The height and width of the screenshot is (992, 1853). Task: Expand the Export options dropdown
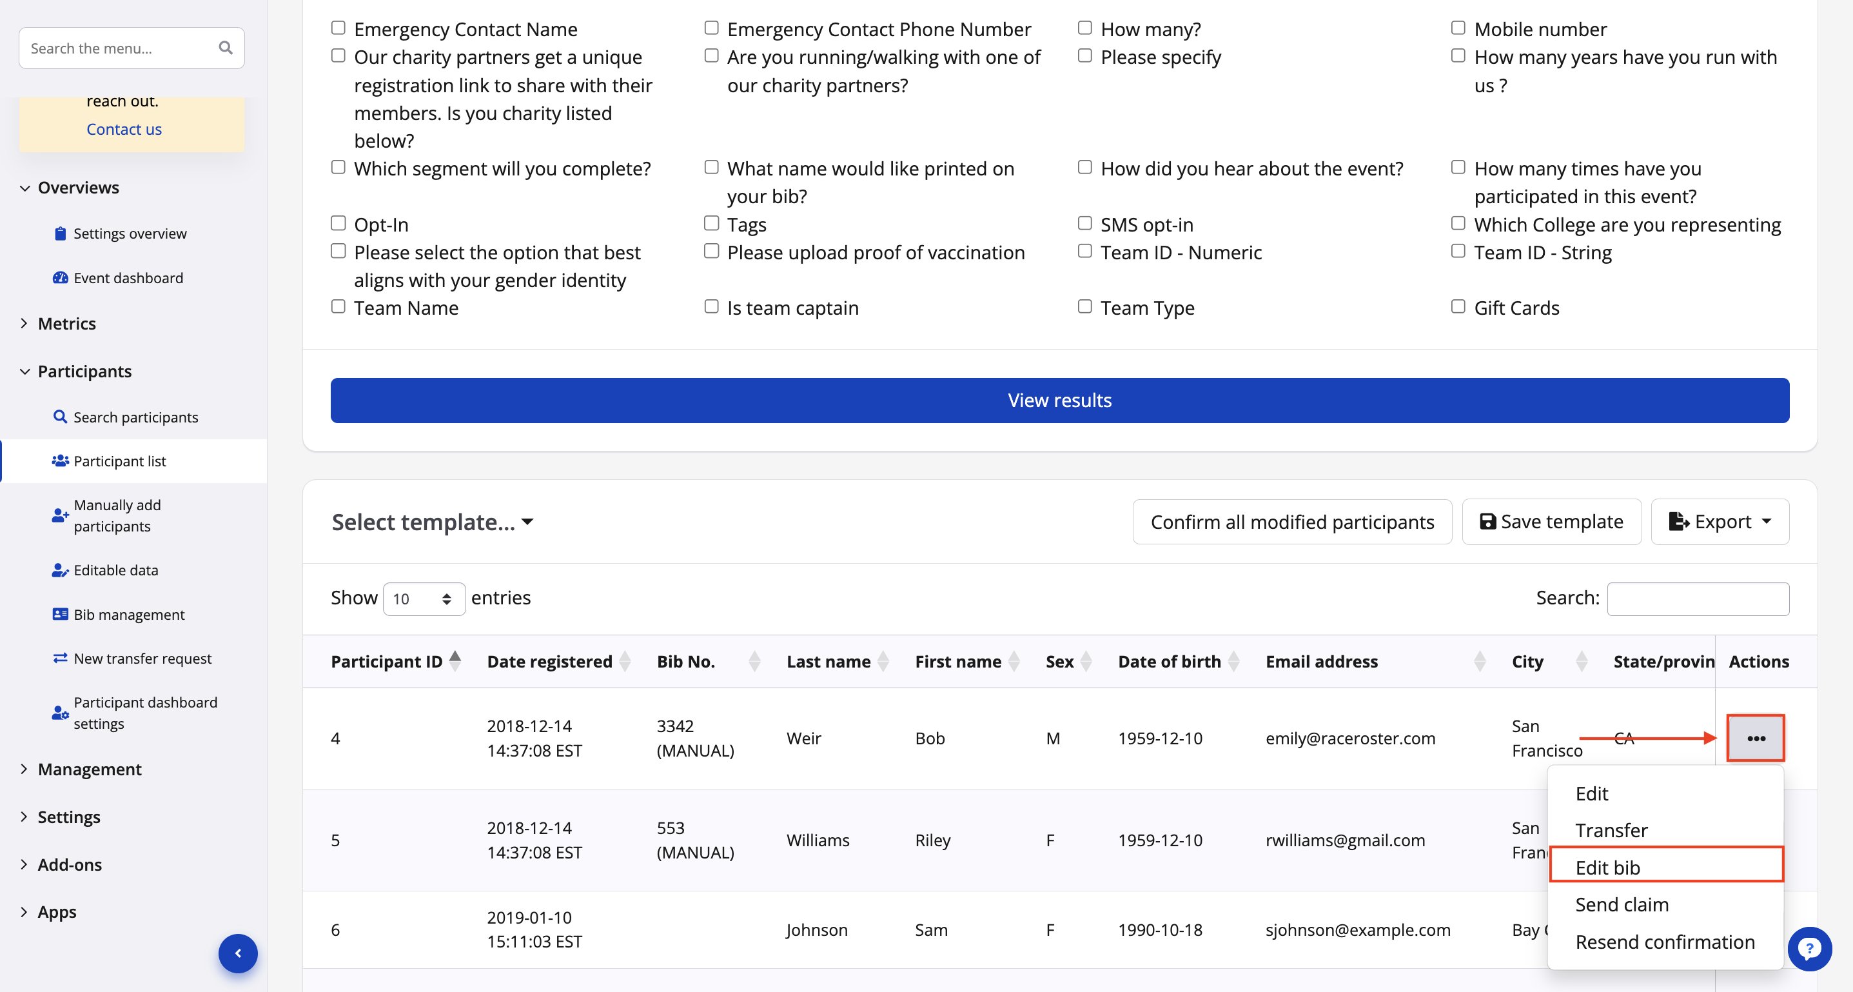pos(1720,522)
